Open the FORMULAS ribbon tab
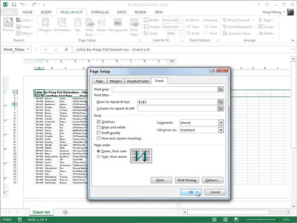This screenshot has width=297, height=223. point(100,12)
